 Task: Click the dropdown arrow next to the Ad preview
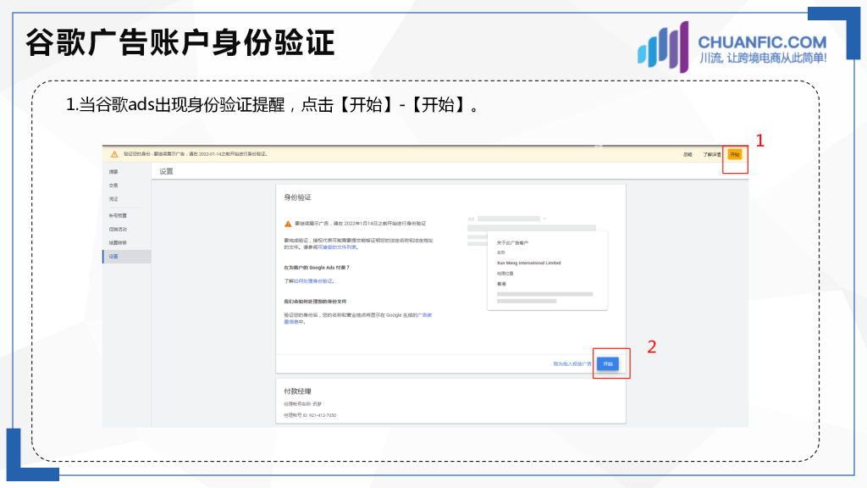click(x=544, y=219)
